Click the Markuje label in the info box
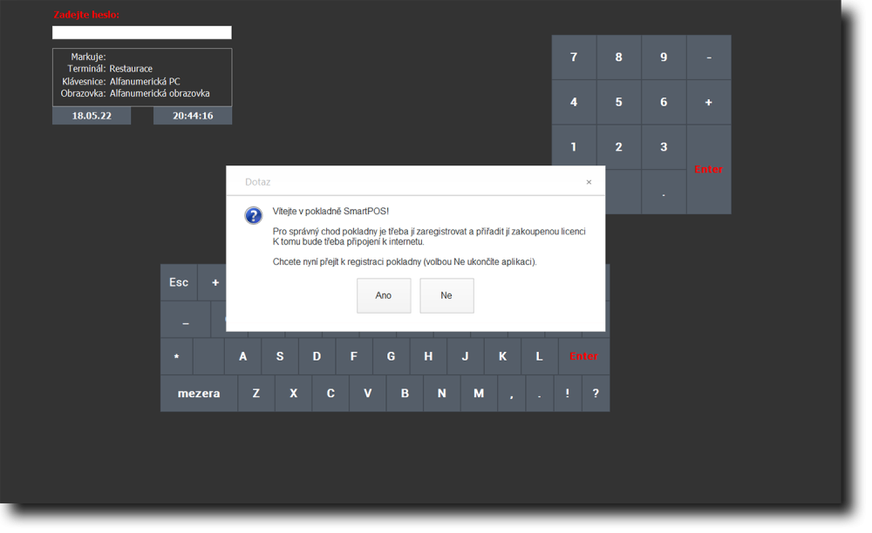This screenshot has height=533, width=872. coord(88,57)
